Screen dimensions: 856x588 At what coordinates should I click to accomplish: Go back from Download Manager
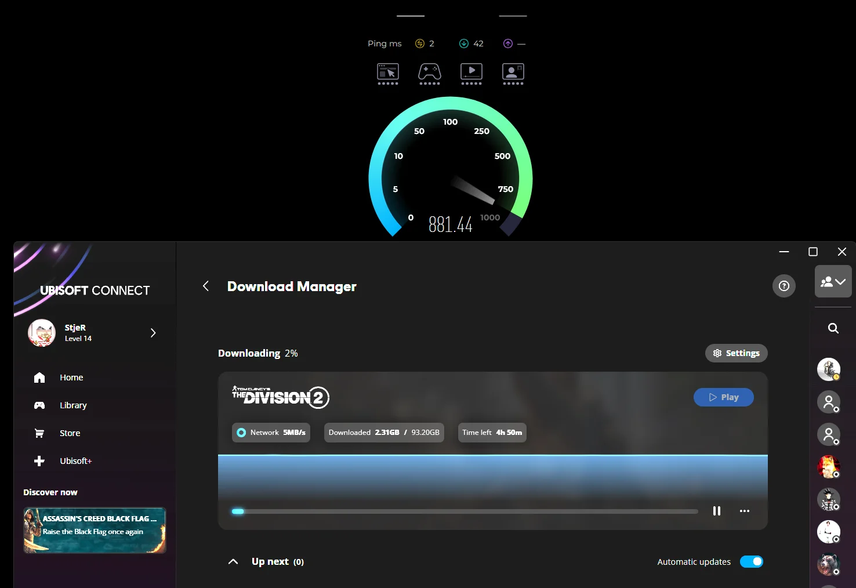(x=206, y=286)
